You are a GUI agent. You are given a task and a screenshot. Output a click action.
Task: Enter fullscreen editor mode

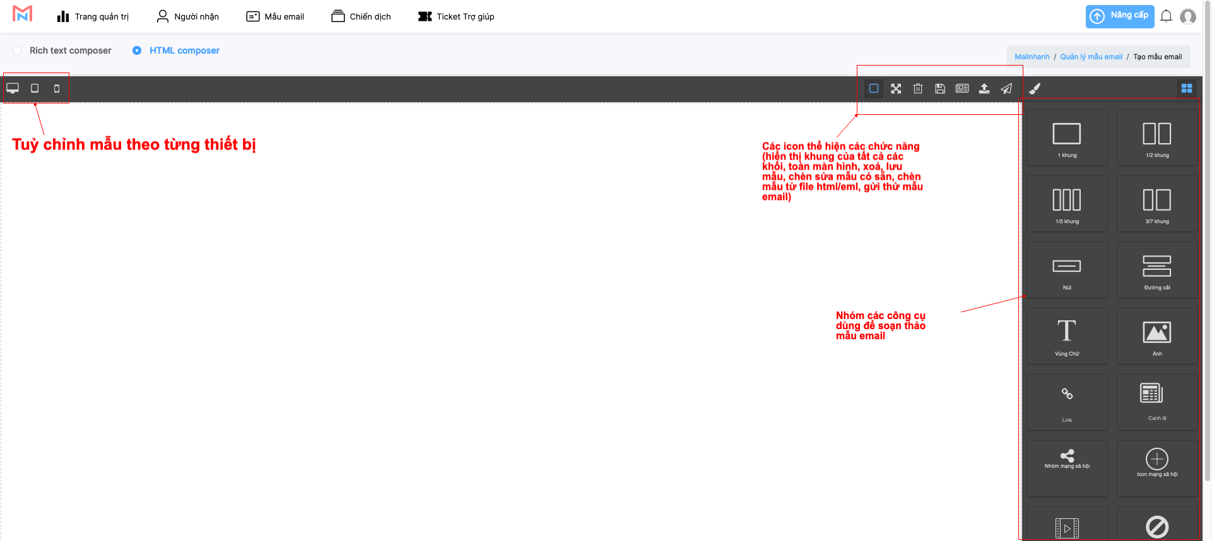(x=896, y=88)
